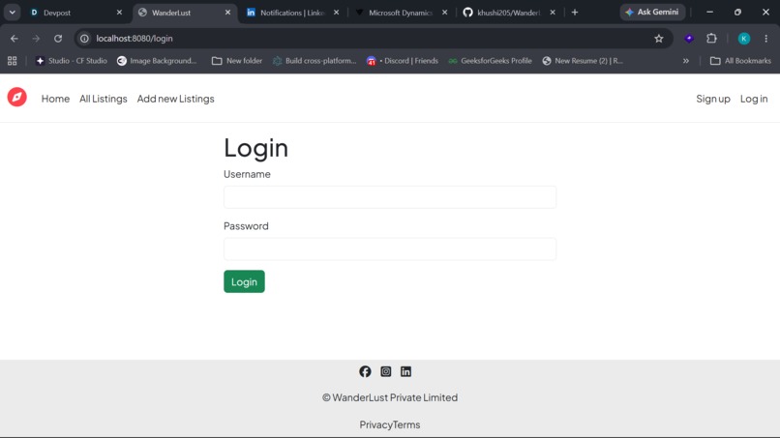Click the Log in navbar link
This screenshot has width=780, height=438.
coord(754,99)
